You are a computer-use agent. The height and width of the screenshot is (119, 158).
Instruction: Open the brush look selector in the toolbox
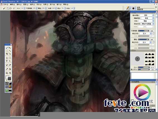10,90
